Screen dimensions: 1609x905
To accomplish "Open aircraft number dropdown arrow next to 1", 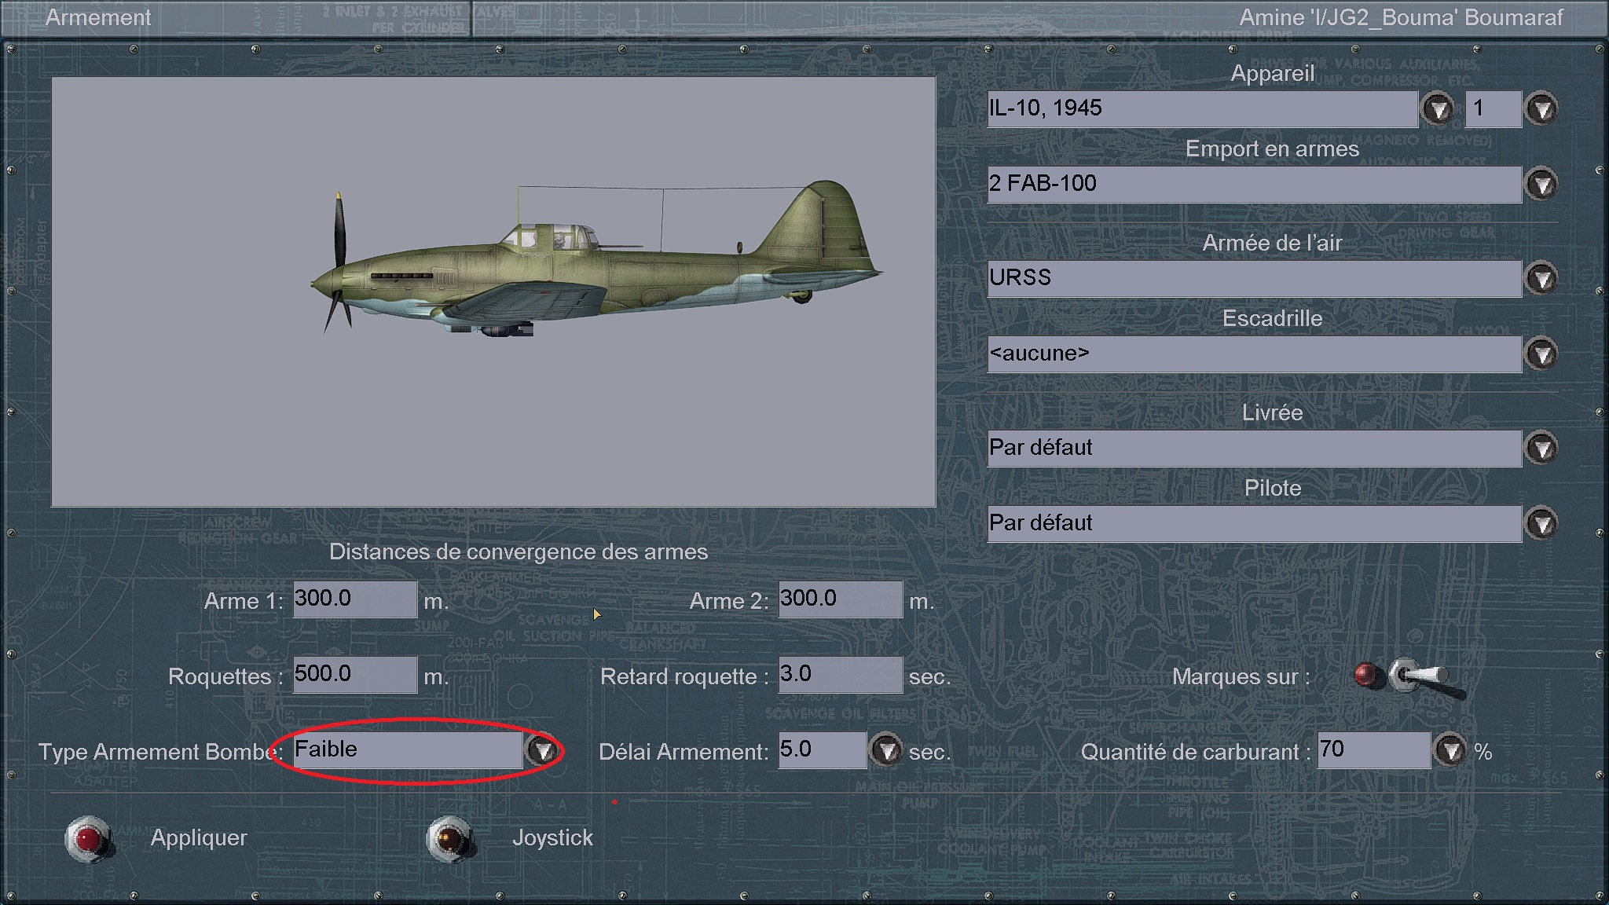I will pyautogui.click(x=1541, y=108).
